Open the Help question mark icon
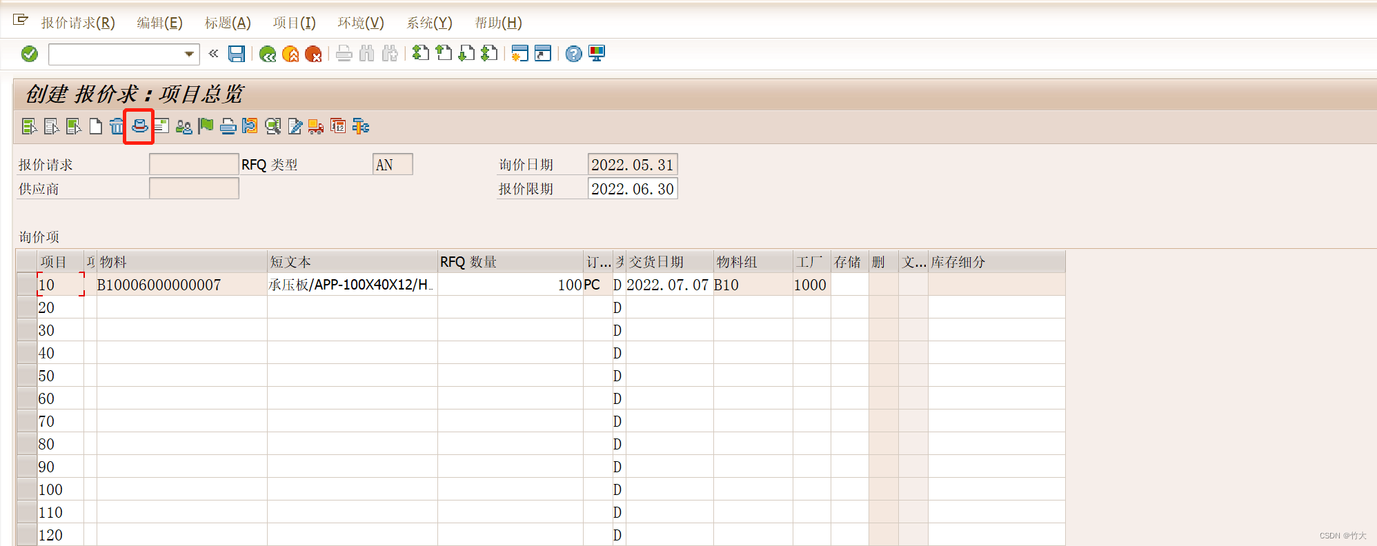 click(x=574, y=54)
